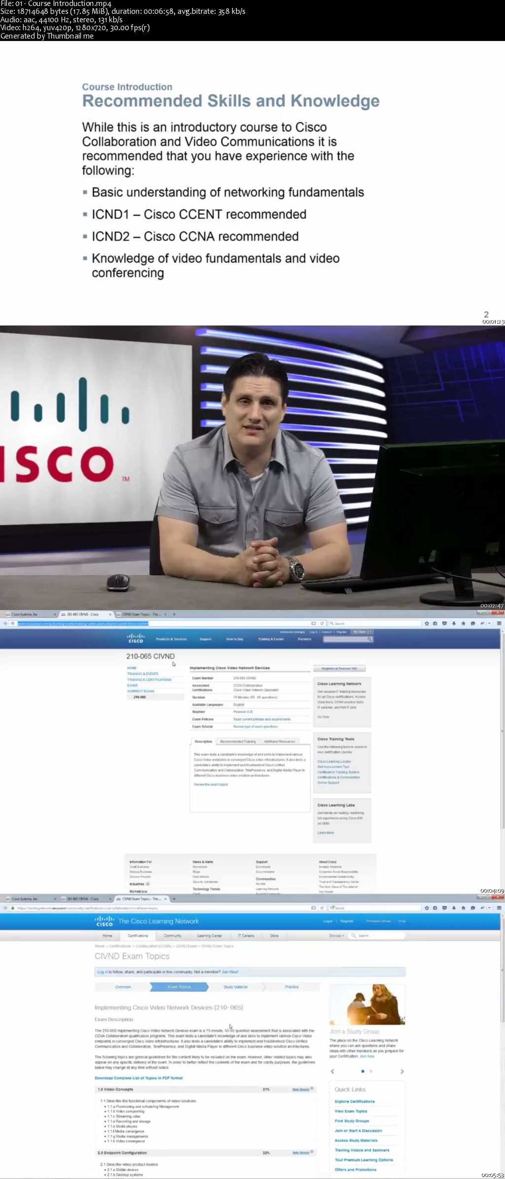Click the Register at Pearson VUE button
This screenshot has width=505, height=1179.
(339, 668)
